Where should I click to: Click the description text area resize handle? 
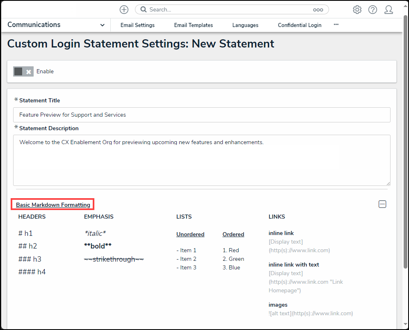(388, 183)
